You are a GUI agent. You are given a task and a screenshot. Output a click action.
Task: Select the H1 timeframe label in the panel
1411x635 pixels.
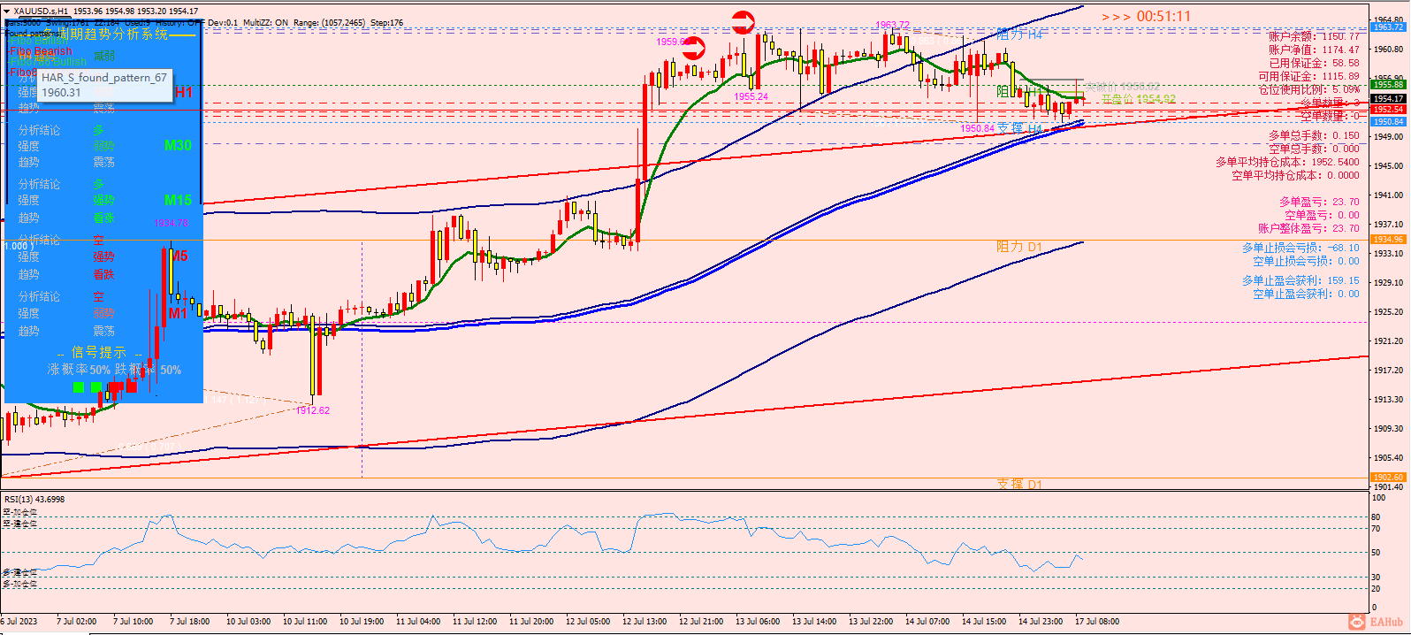pyautogui.click(x=183, y=92)
